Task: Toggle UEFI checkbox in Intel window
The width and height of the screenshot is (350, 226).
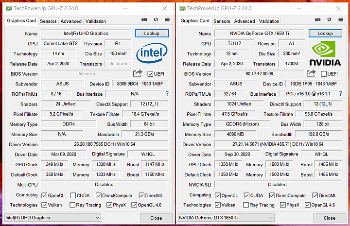Action: pos(150,74)
